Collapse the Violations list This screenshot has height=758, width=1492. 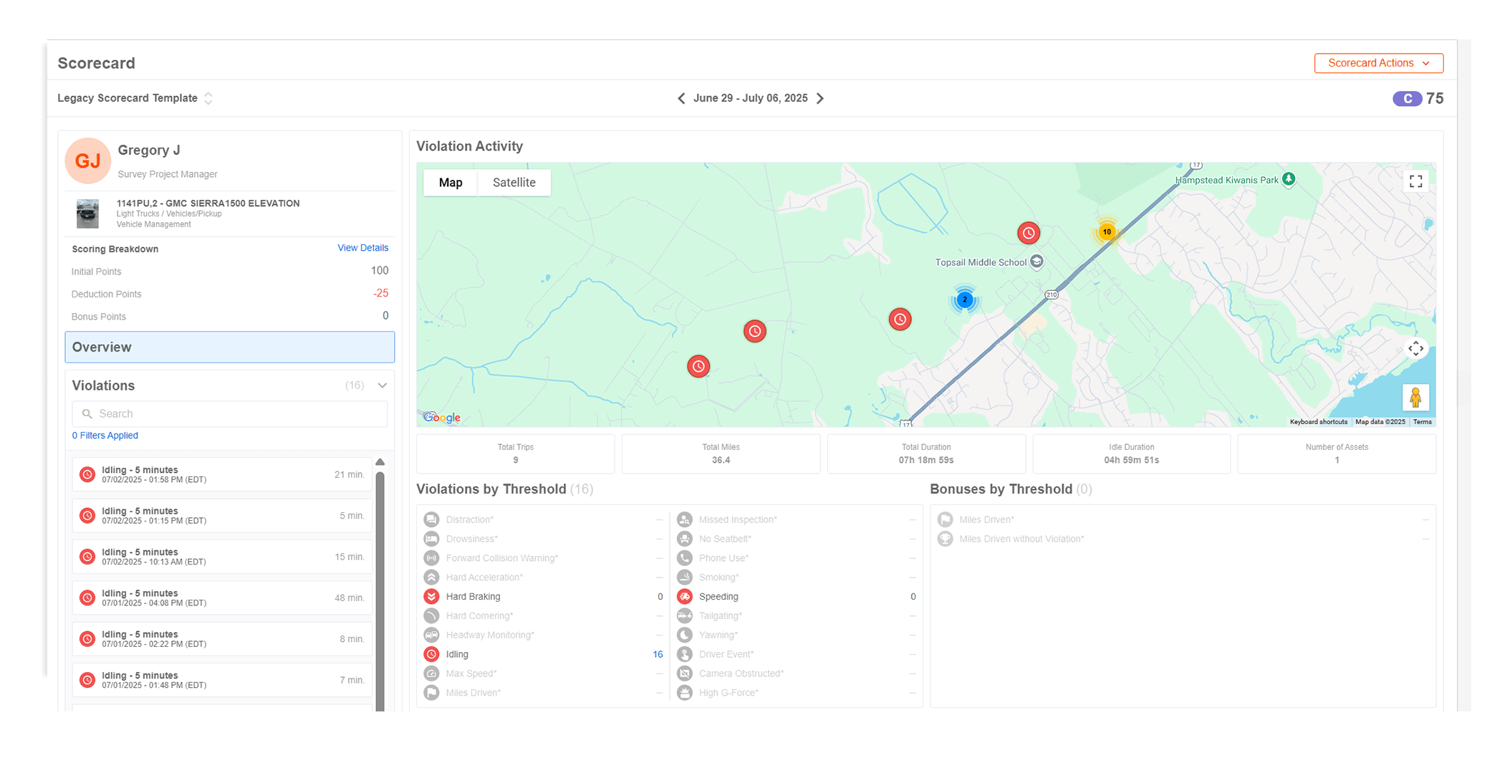point(382,385)
